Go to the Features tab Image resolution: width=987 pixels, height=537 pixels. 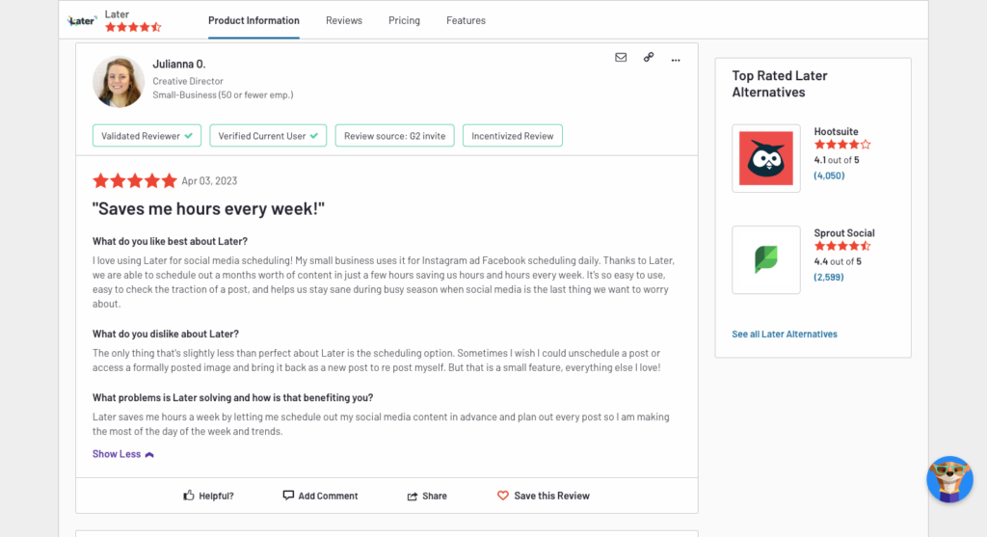(x=466, y=21)
